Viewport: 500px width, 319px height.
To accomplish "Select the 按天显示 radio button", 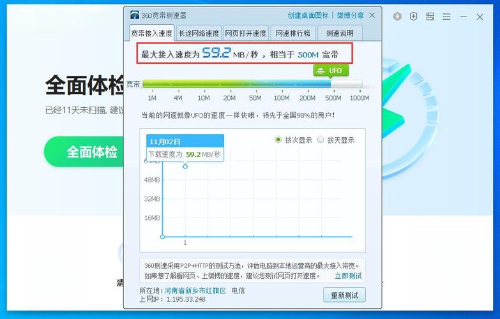I will pos(321,140).
